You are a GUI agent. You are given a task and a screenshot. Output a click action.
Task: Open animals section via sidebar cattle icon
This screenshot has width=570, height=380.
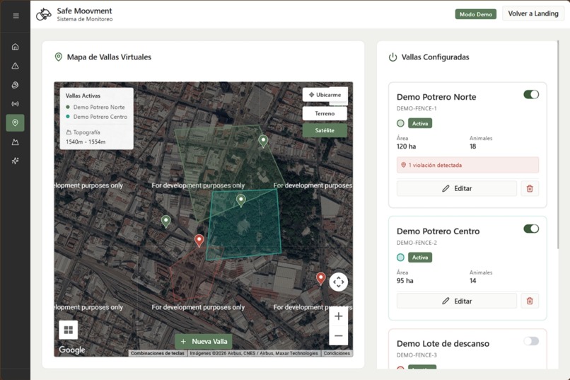click(x=16, y=85)
